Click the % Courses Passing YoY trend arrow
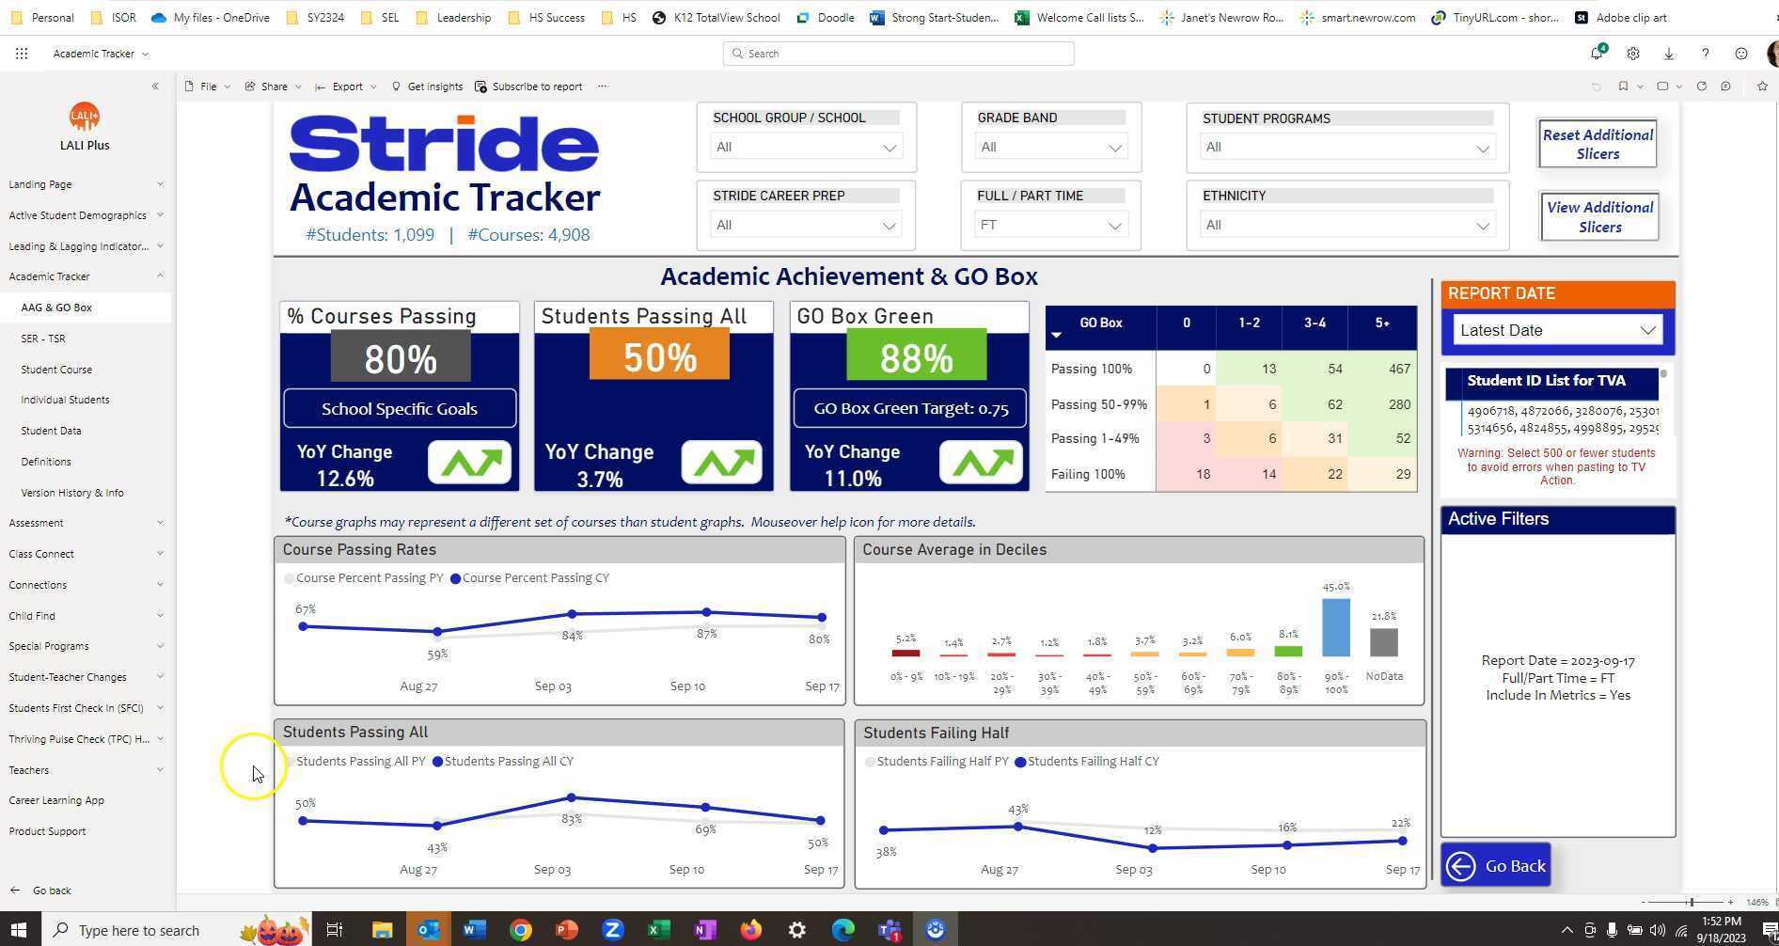This screenshot has width=1779, height=946. point(470,463)
